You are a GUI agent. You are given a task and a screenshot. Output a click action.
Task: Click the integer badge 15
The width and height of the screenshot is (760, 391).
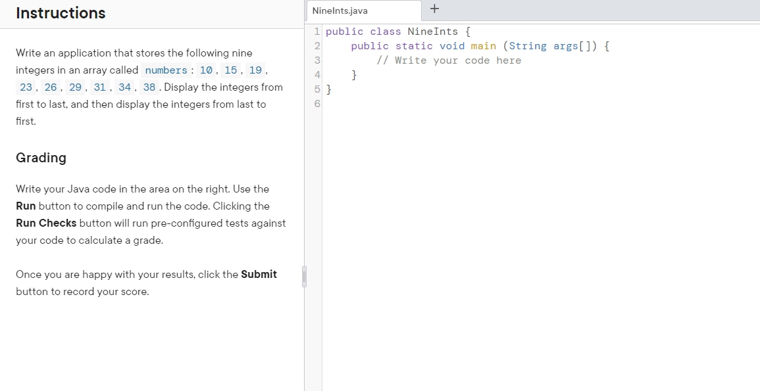(x=230, y=70)
